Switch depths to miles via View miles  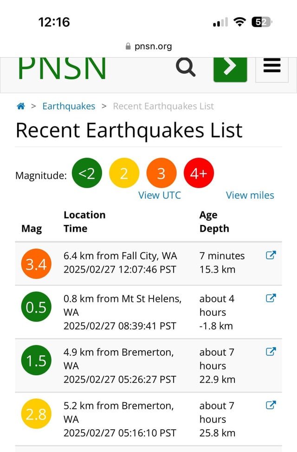(250, 195)
